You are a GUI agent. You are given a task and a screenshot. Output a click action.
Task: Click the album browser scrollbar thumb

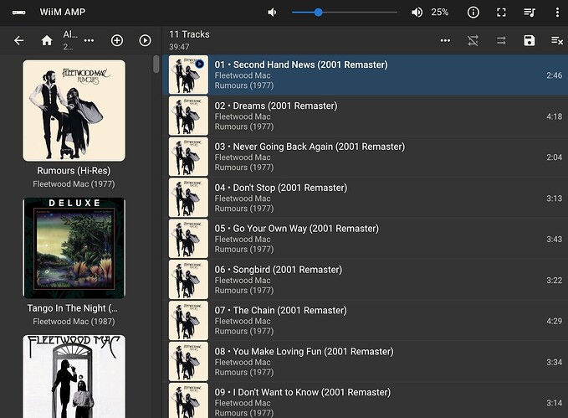click(x=156, y=65)
